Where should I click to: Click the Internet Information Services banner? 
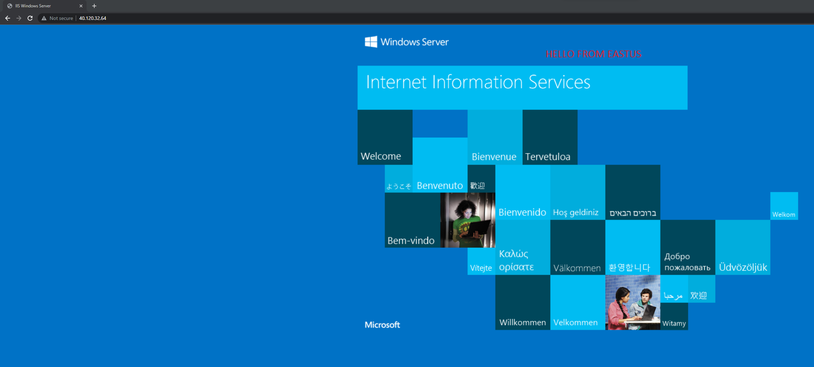522,88
